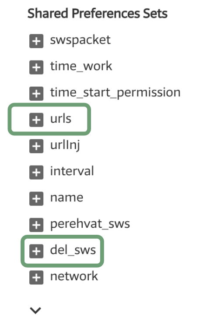Select the swspacket label
The height and width of the screenshot is (325, 207).
click(81, 40)
